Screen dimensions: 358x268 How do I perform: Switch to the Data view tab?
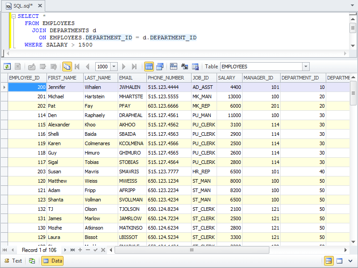pyautogui.click(x=52, y=261)
